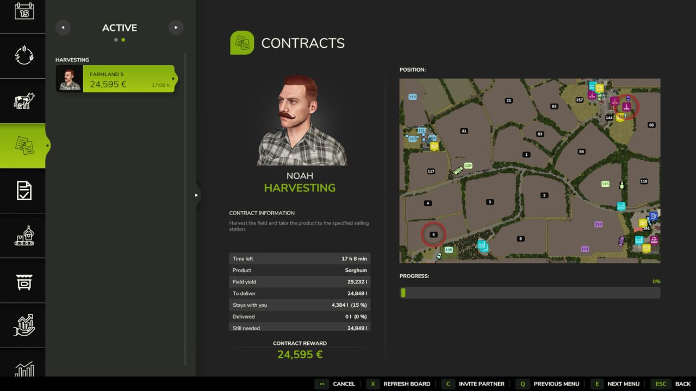
Task: Open the animals cow icon menu
Action: coord(24,100)
